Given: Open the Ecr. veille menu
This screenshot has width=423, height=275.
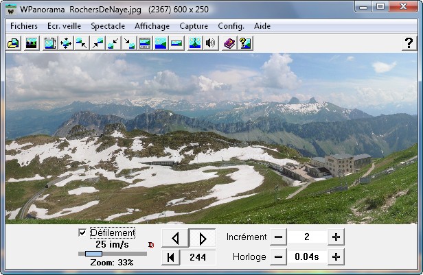Looking at the screenshot, I should pos(65,26).
